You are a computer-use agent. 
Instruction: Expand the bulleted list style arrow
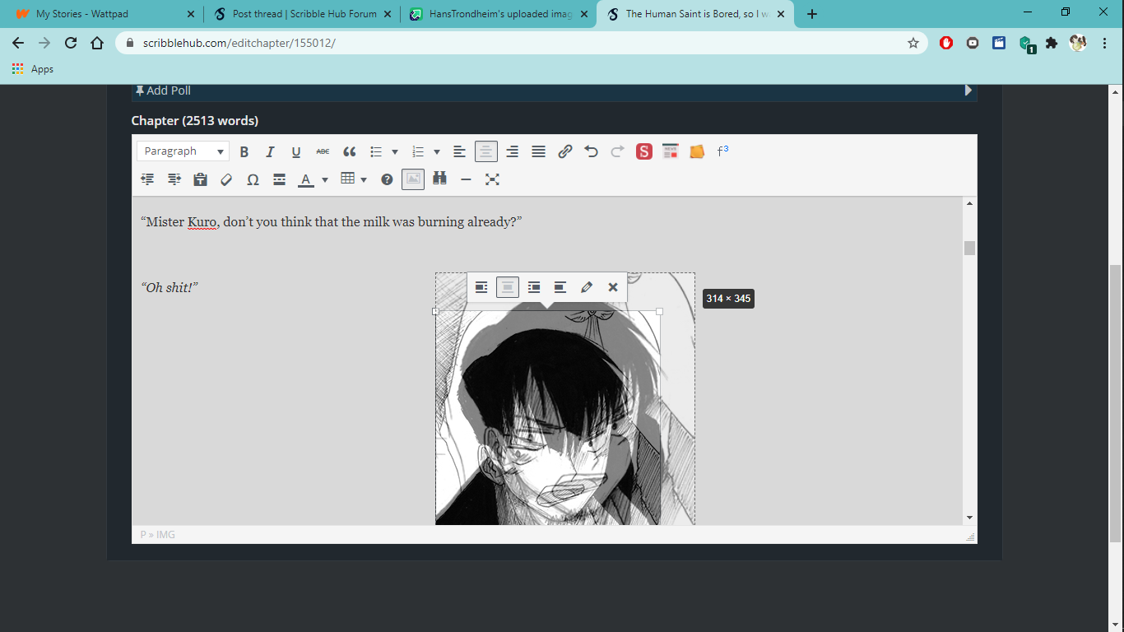click(395, 151)
